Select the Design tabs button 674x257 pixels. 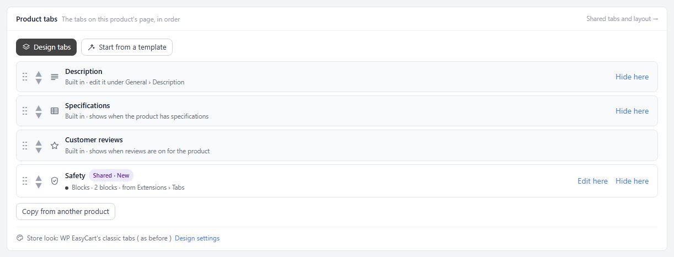46,47
